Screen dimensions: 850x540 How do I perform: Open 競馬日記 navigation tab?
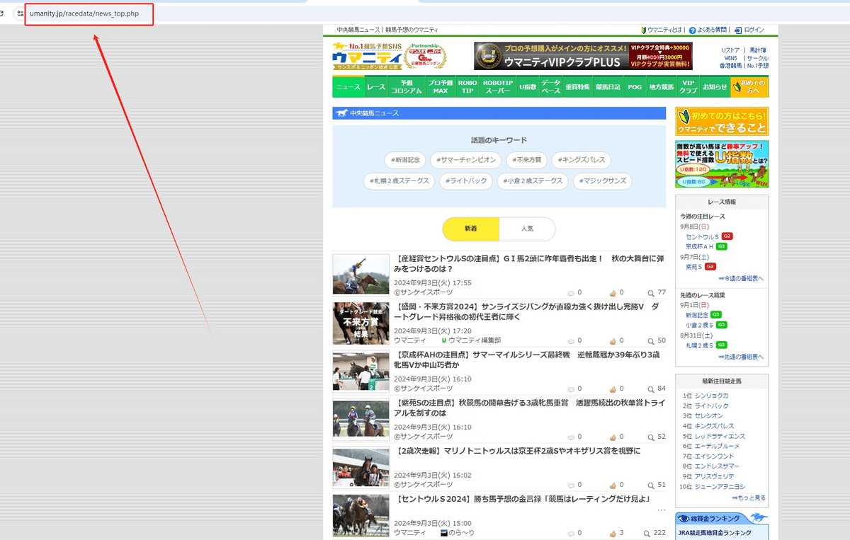click(608, 86)
